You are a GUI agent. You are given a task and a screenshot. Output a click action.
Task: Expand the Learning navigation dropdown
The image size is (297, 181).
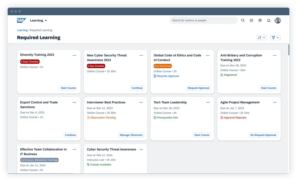point(39,21)
